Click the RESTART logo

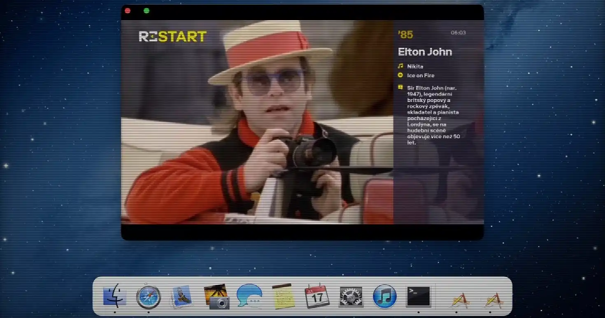tap(172, 37)
